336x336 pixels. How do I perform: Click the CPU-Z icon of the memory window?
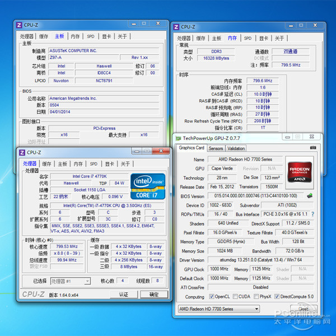pyautogui.click(x=176, y=27)
